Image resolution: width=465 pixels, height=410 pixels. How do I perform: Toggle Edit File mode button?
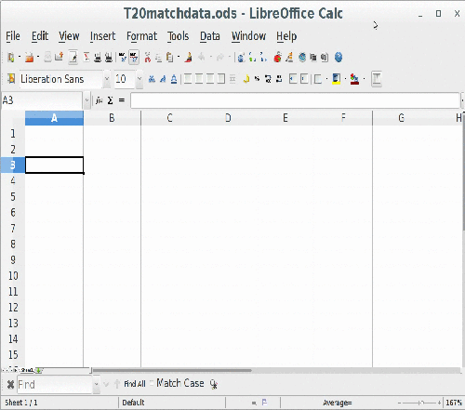[73, 58]
